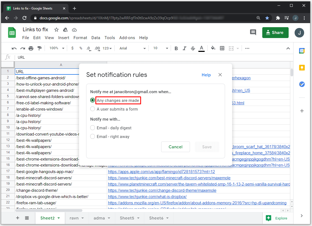Open the Help link in dialog
Screen dimensions: 312x226
pos(206,75)
